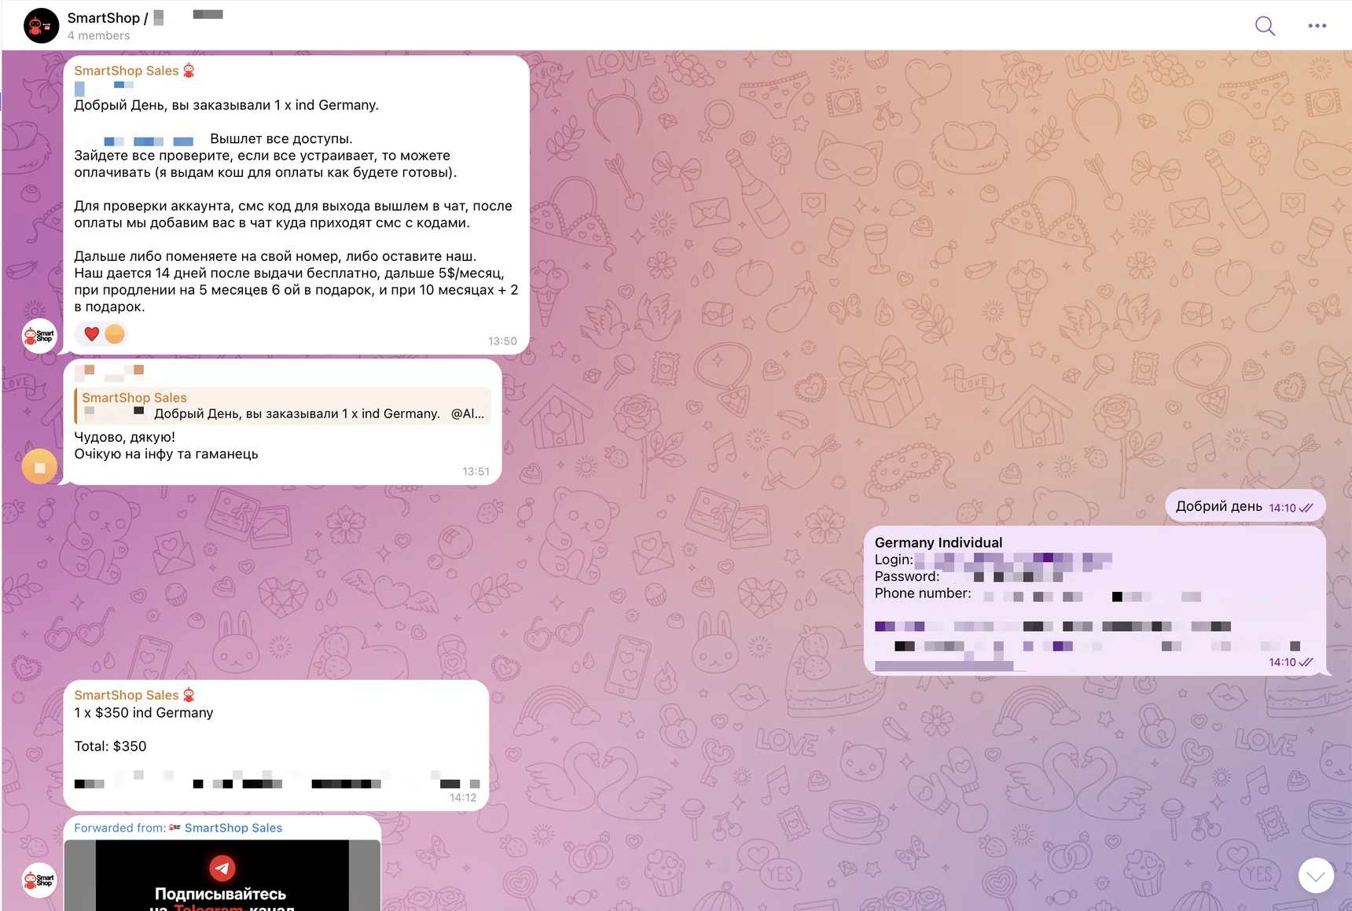The height and width of the screenshot is (911, 1352).
Task: Open 'SmartShop Sales' forwarded-from link
Action: (233, 828)
